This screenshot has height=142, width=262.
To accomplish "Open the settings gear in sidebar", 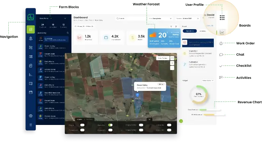I will [x=31, y=116].
